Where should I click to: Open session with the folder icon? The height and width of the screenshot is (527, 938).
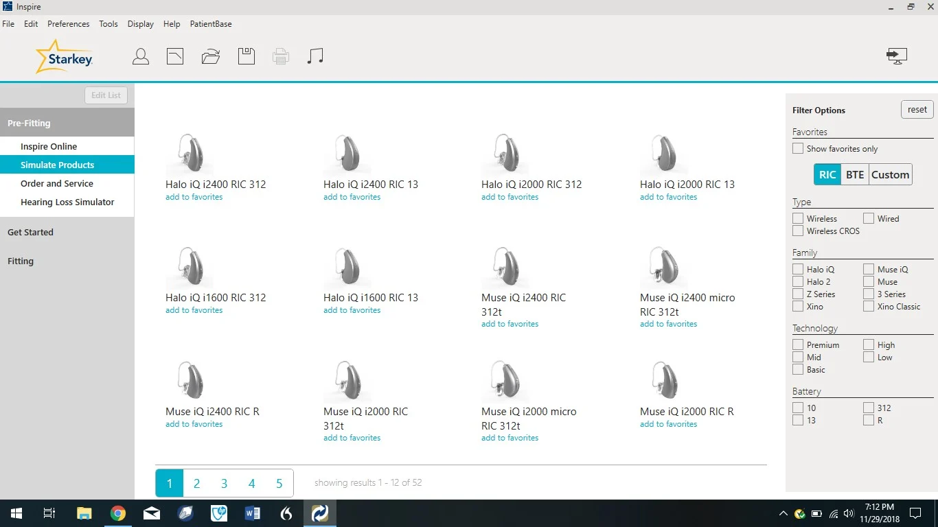(211, 56)
